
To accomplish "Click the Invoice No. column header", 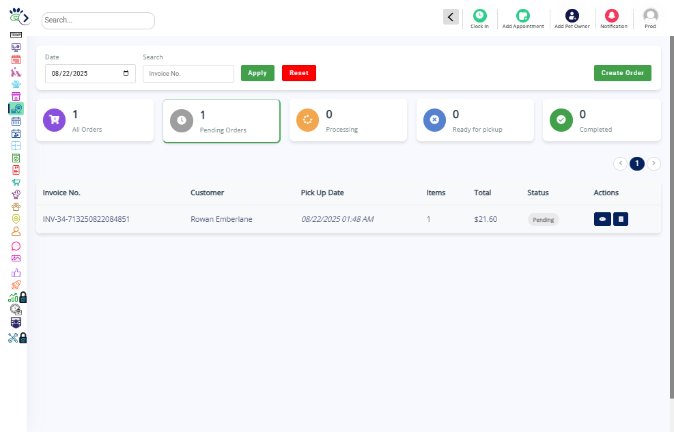I will [x=61, y=193].
